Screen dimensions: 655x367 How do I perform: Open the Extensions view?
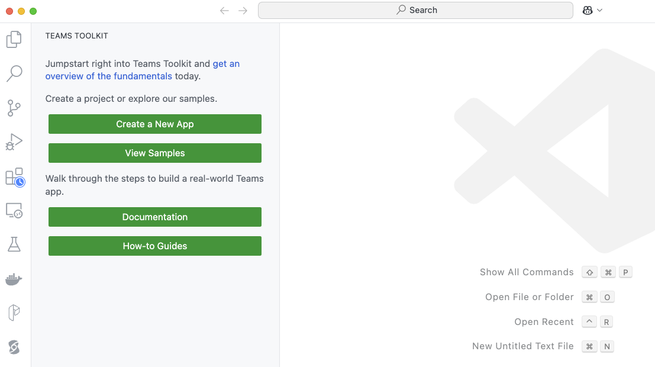tap(14, 177)
